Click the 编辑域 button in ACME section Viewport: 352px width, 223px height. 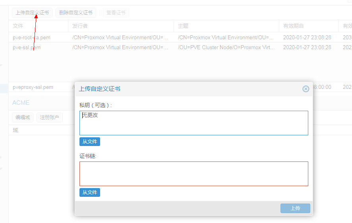tap(23, 117)
